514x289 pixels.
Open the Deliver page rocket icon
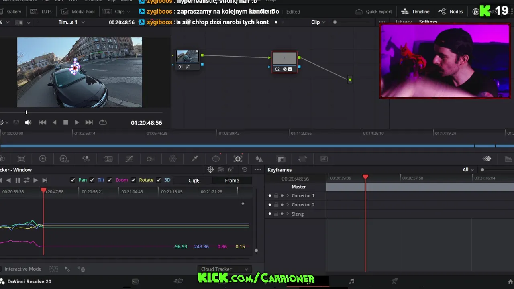[x=395, y=281]
